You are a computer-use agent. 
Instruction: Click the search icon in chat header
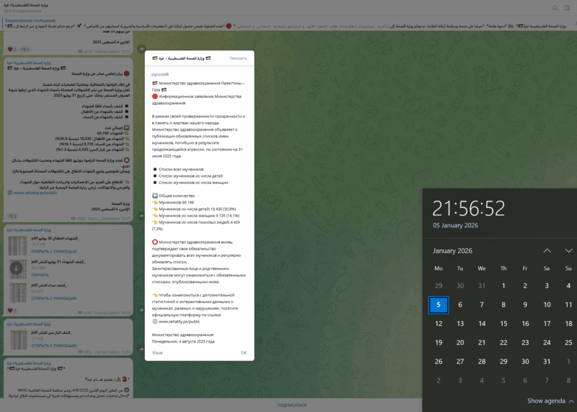tap(554, 8)
